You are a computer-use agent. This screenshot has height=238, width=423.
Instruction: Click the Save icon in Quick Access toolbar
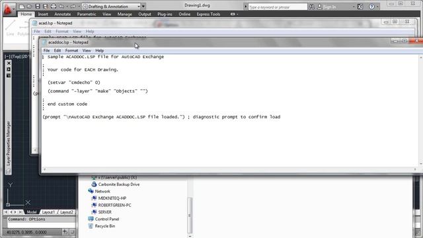click(x=38, y=7)
